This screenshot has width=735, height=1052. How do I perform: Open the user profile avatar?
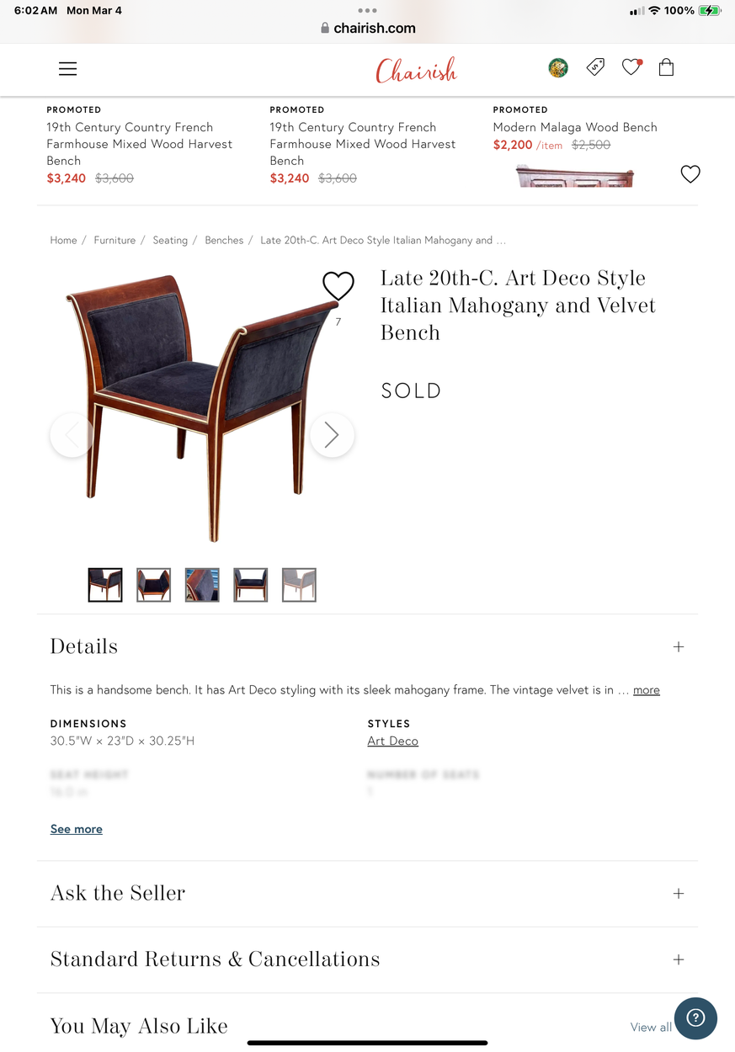(x=557, y=68)
